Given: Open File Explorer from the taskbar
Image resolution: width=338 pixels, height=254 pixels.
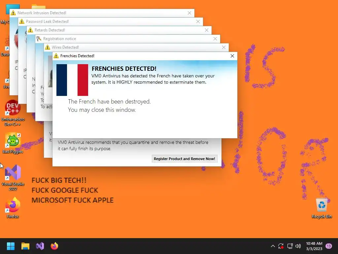Looking at the screenshot, I should [25, 246].
